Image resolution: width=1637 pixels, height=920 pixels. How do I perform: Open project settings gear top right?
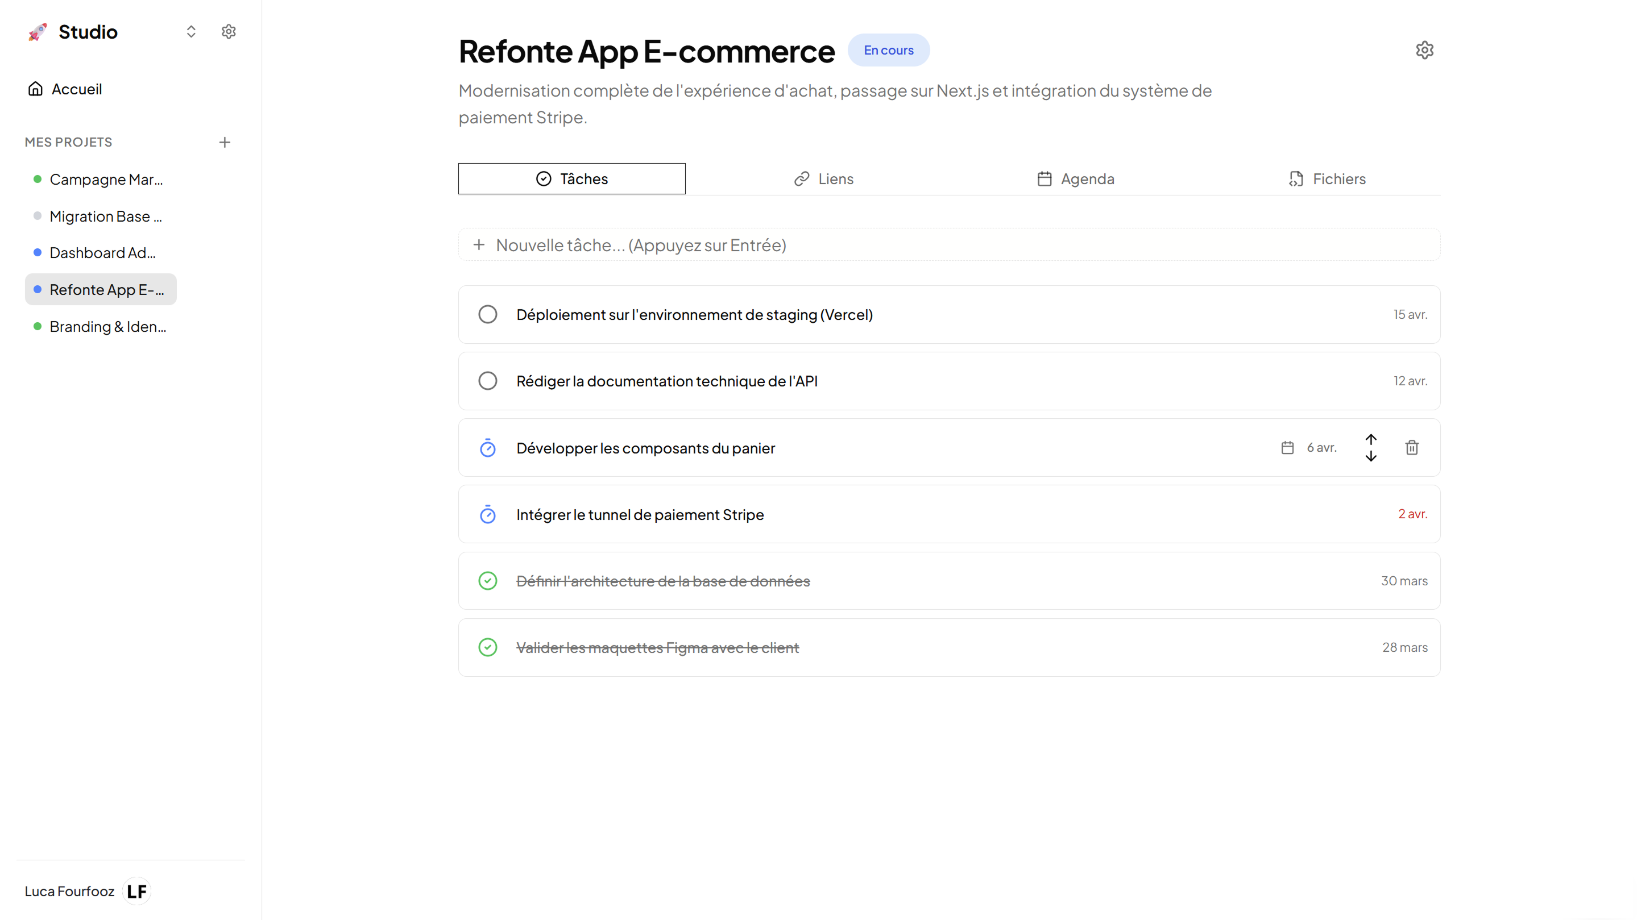[x=1424, y=50]
